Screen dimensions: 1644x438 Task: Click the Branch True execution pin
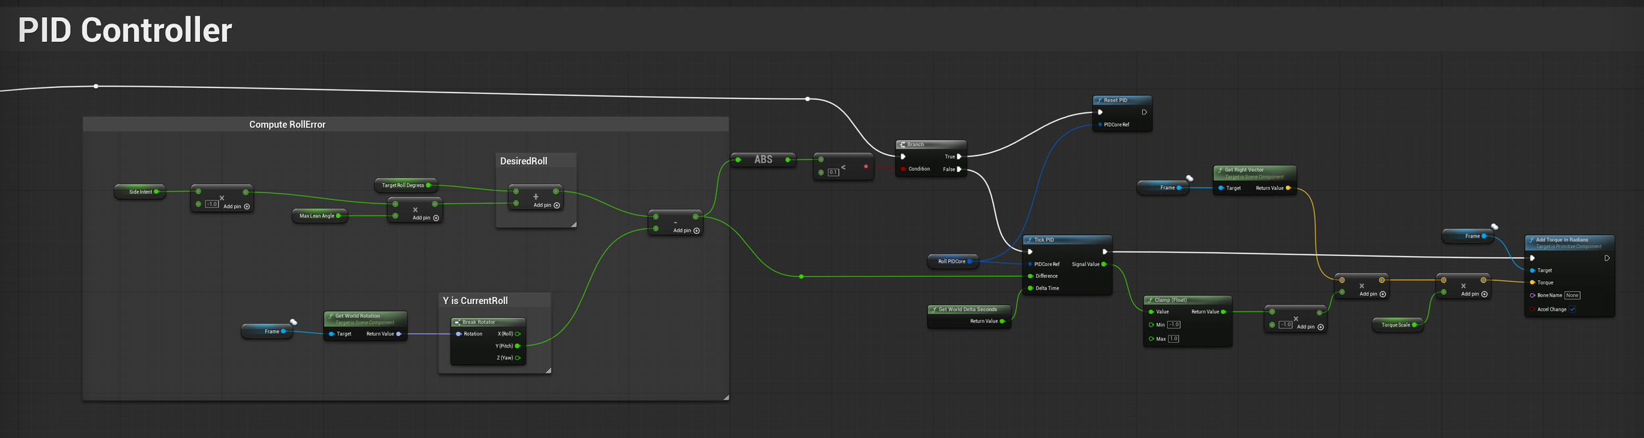(959, 156)
